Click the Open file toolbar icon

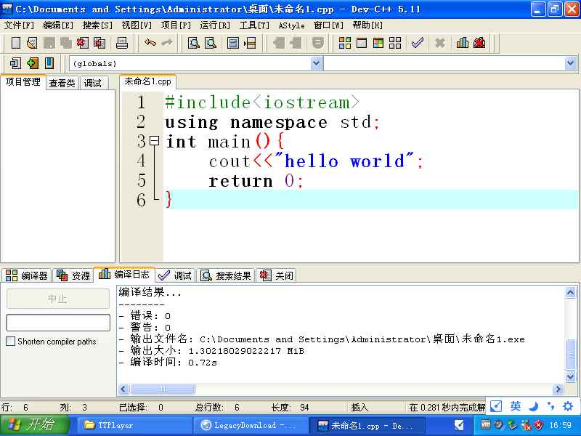31,44
